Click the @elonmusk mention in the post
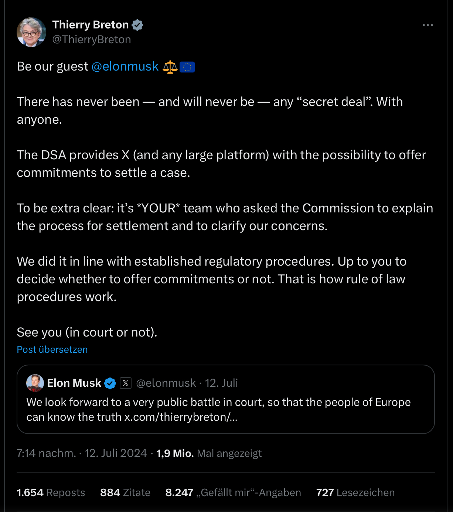The image size is (453, 512). 125,66
